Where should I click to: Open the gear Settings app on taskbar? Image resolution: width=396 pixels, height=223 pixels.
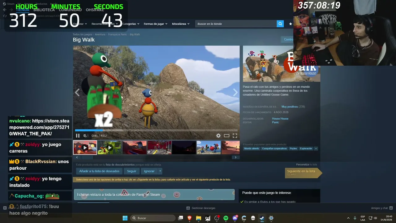click(271, 218)
